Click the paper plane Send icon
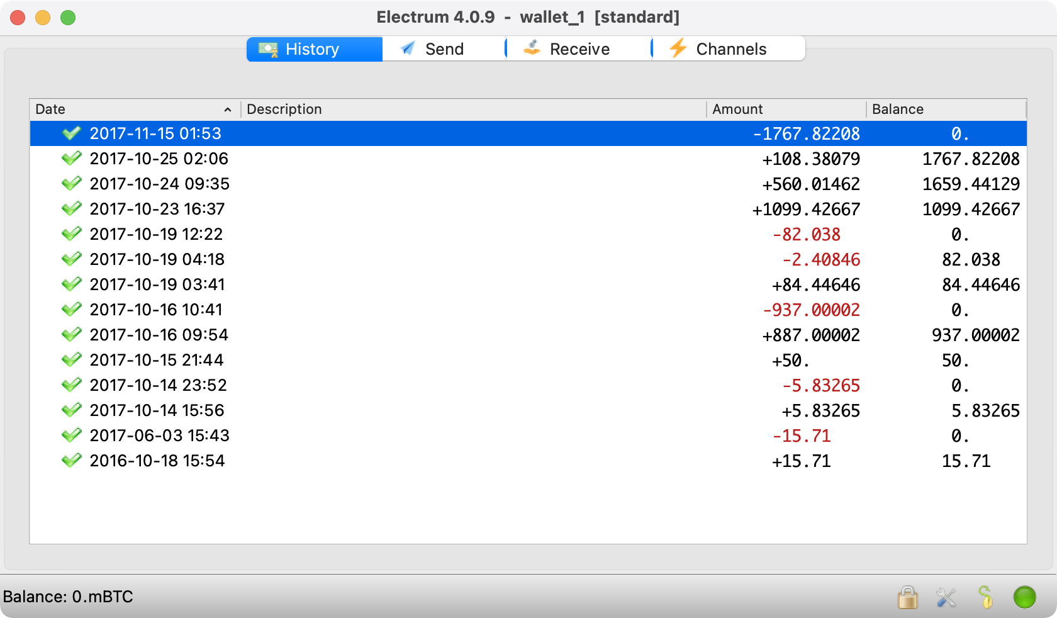This screenshot has width=1057, height=618. tap(408, 48)
